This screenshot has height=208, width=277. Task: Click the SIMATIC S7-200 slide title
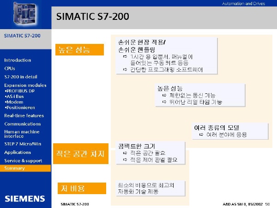click(93, 17)
